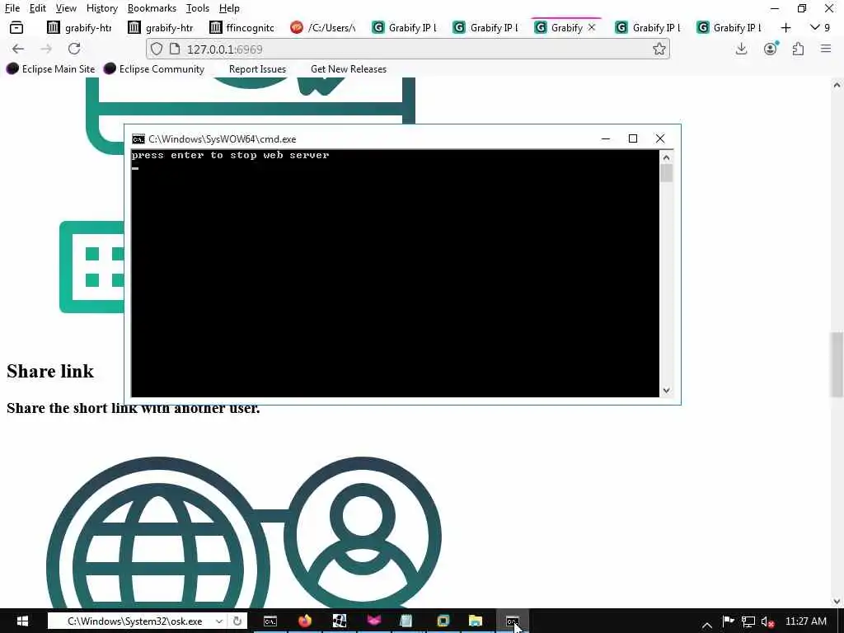Screen dimensions: 844x633
Task: Open Firefox View icon
Action: point(16,27)
